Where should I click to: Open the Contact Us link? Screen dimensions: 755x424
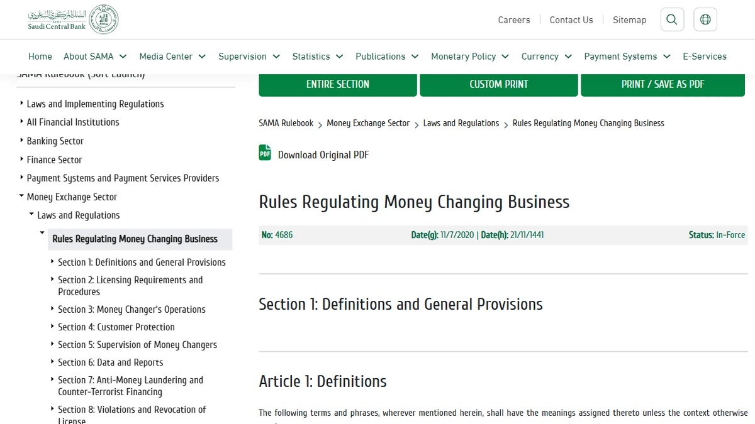pos(571,20)
